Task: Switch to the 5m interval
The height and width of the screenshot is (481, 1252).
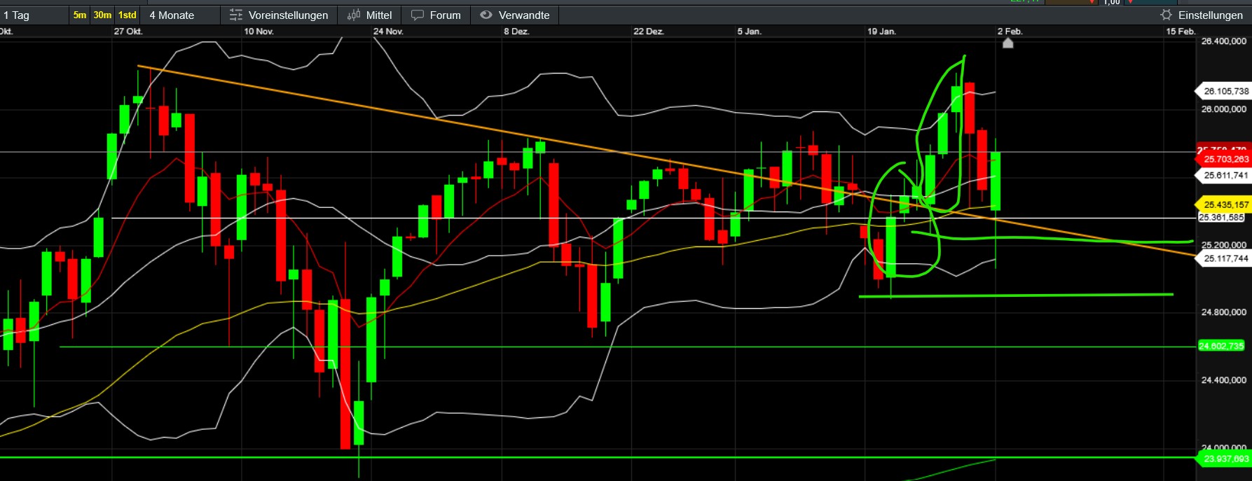Action: pyautogui.click(x=80, y=15)
